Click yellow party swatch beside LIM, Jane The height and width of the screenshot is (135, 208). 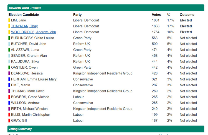pos(9,20)
